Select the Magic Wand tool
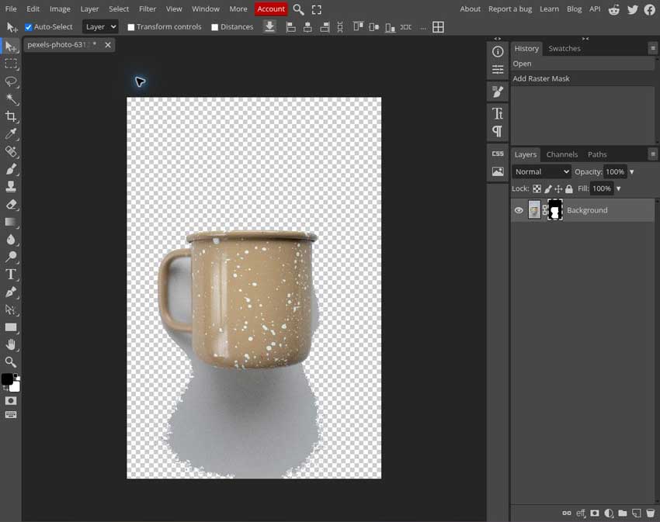Image resolution: width=660 pixels, height=522 pixels. click(x=11, y=99)
